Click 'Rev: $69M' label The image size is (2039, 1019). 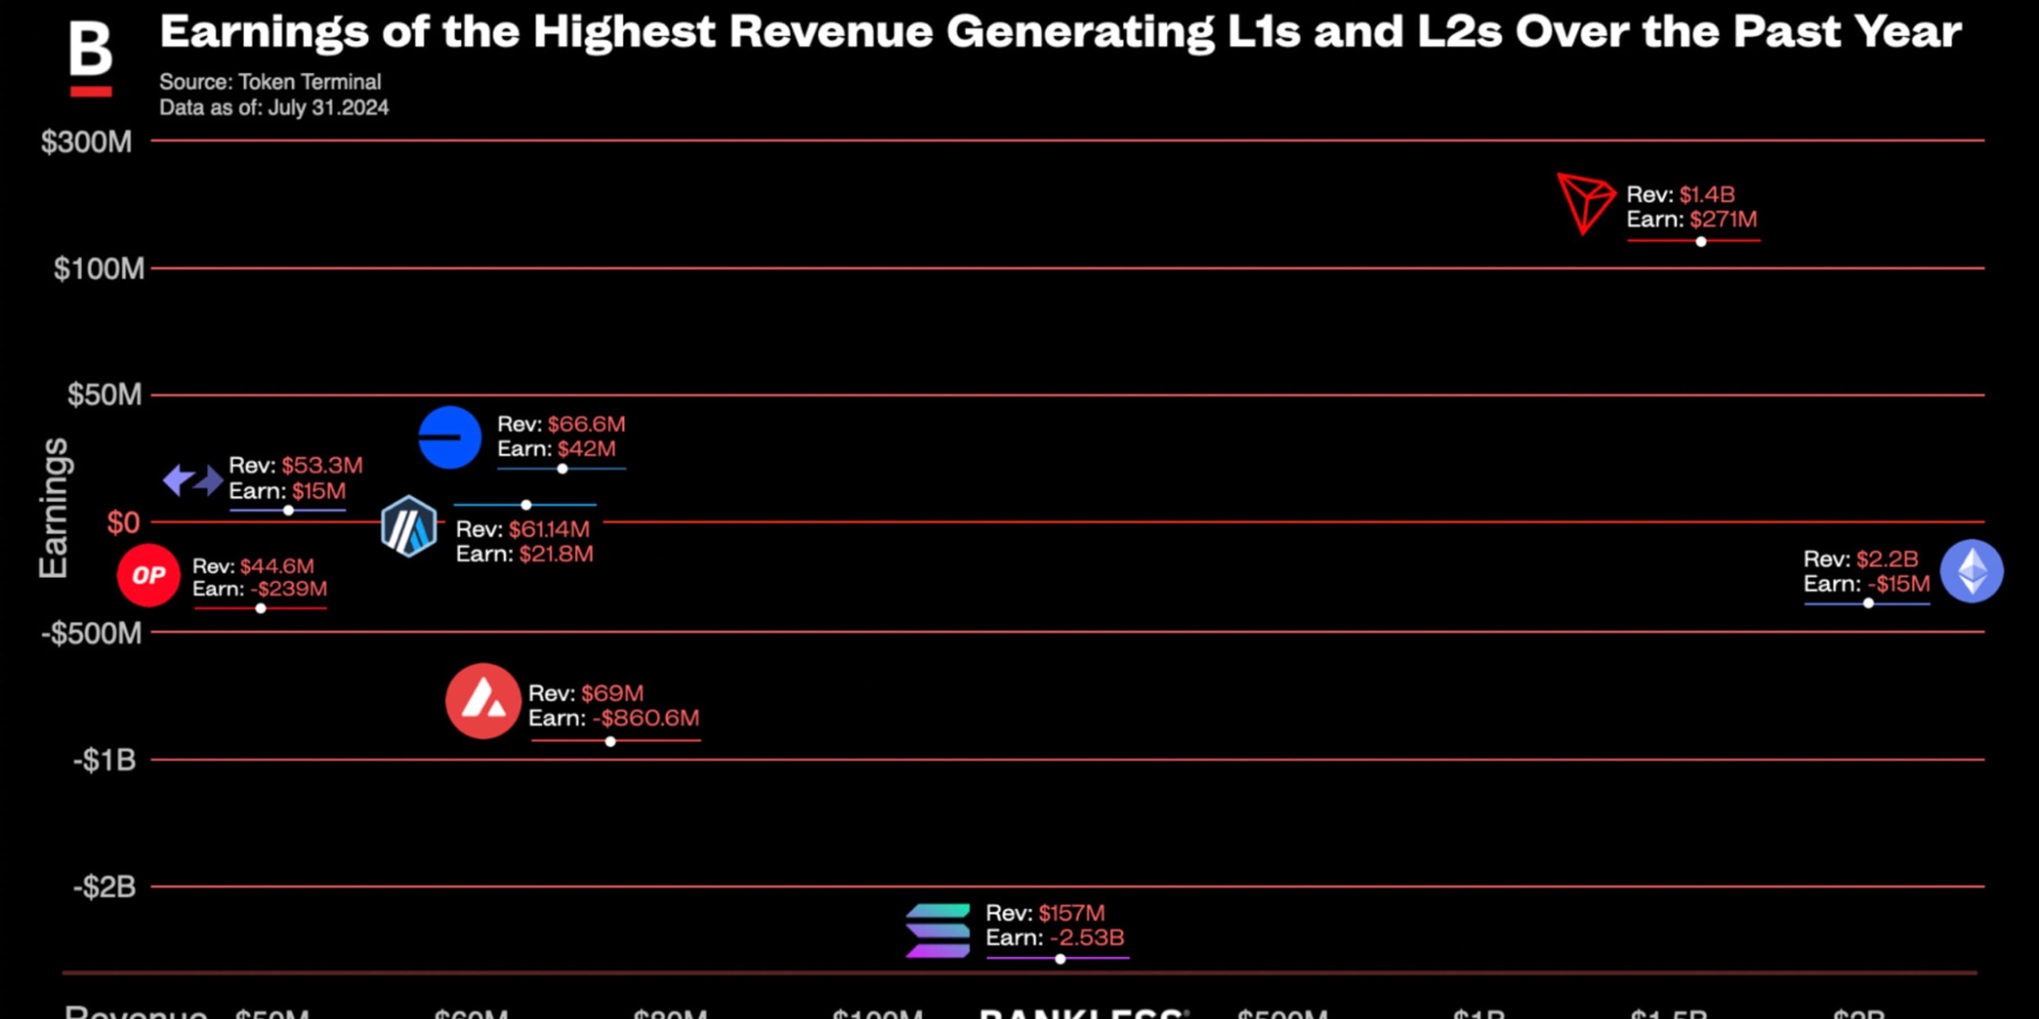[x=586, y=694]
